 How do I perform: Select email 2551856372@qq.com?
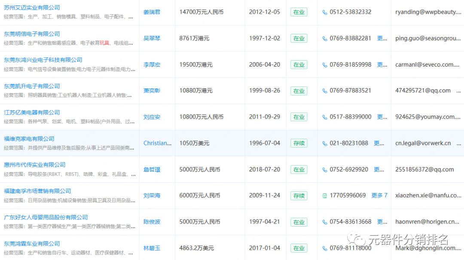(424, 169)
